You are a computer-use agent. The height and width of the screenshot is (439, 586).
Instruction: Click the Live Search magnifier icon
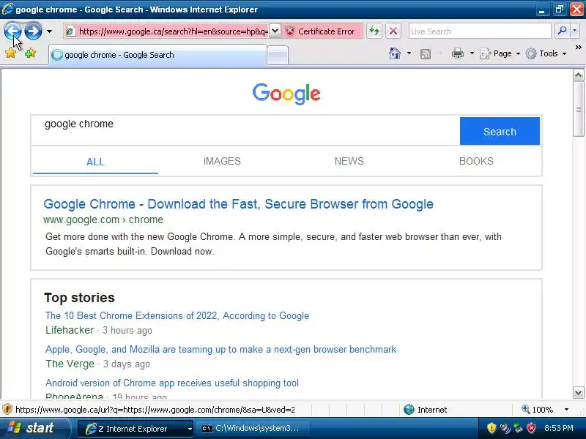click(562, 31)
